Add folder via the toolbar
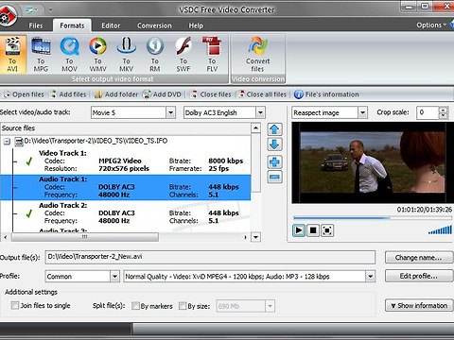 point(116,94)
